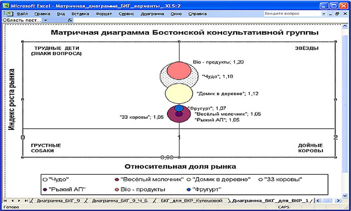The image size is (351, 211).
Task: Open the Справка menu
Action: click(197, 14)
